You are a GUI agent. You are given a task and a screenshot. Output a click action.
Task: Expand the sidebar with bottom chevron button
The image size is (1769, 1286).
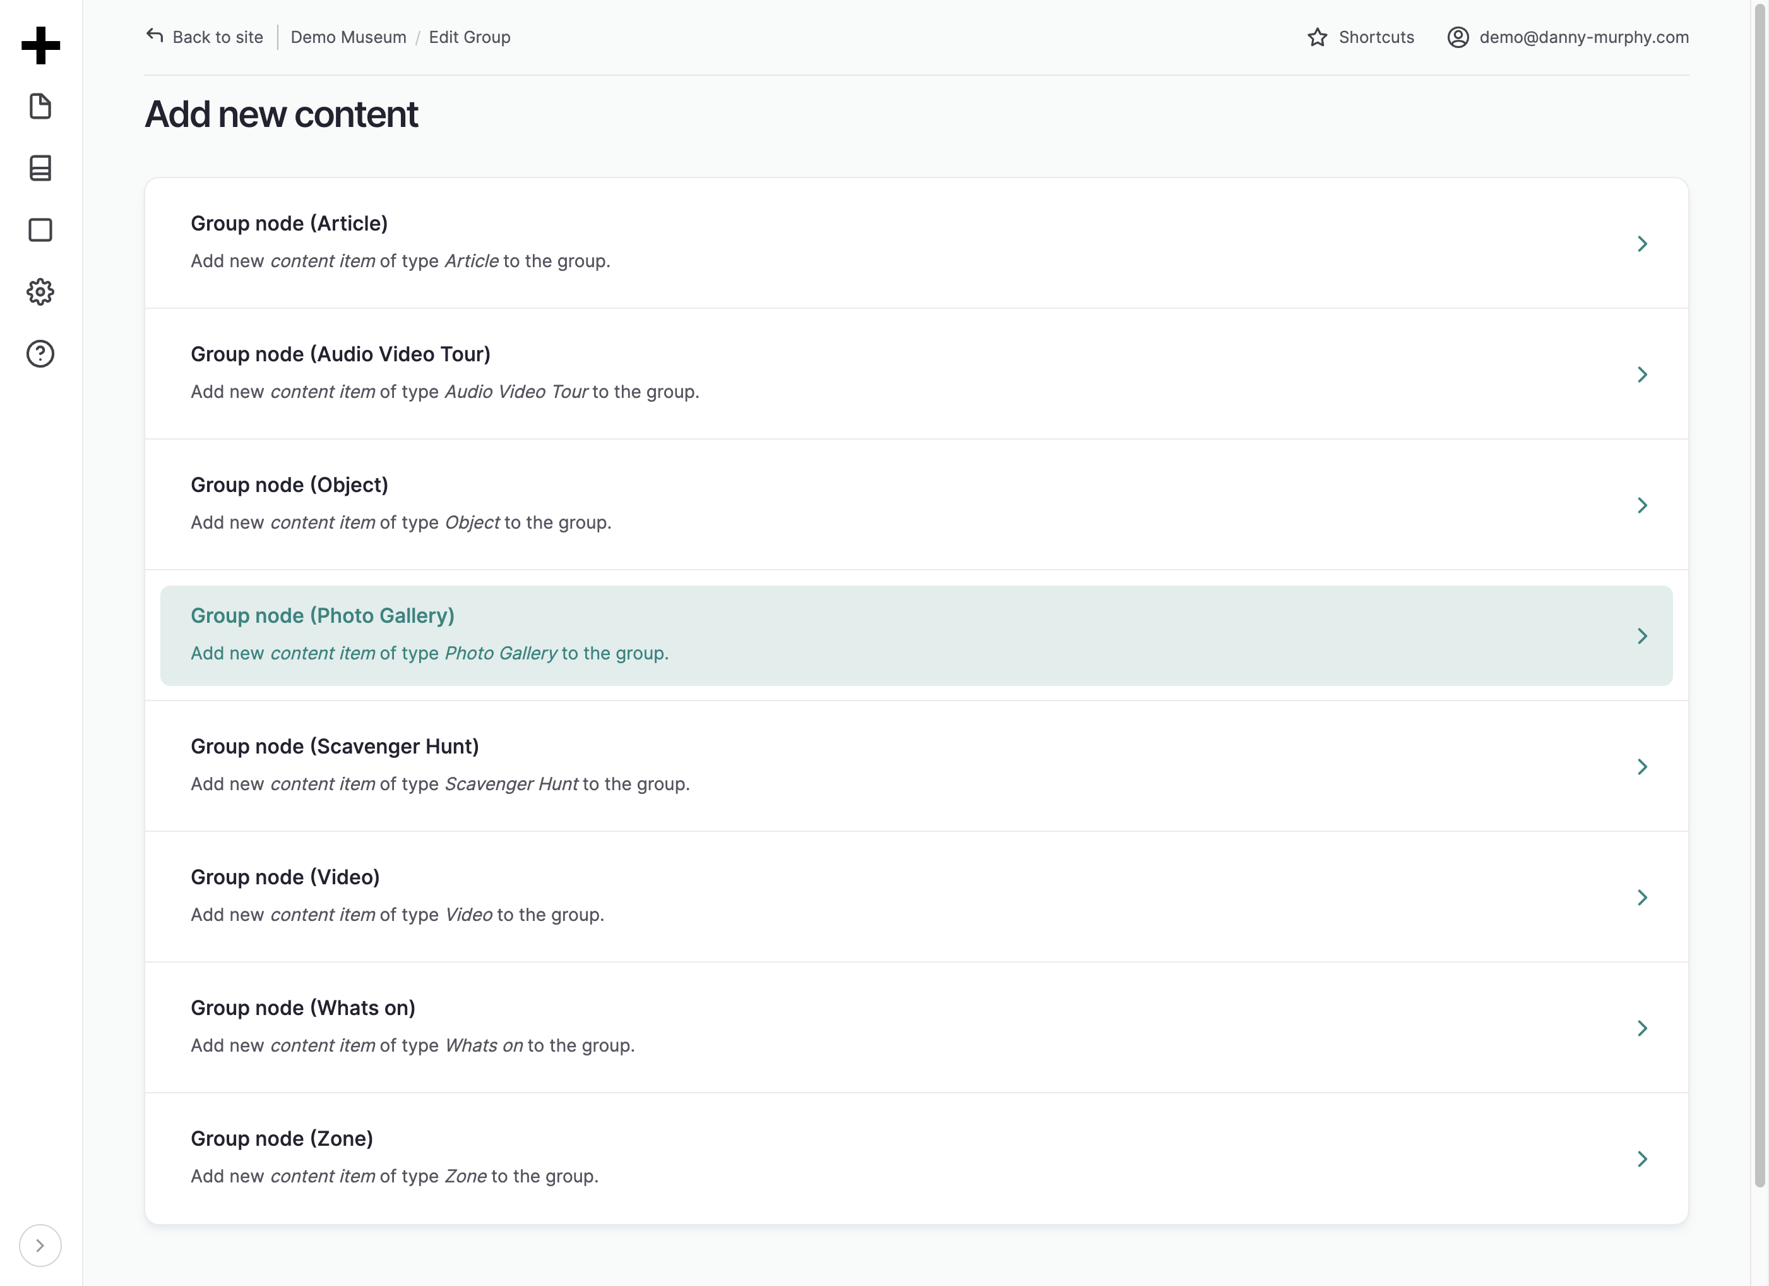40,1246
